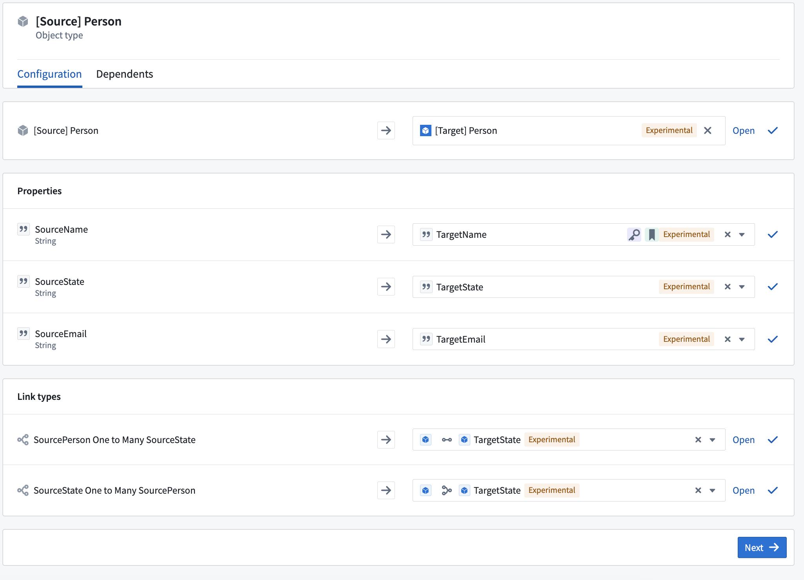Click the Experimental badge on TargetName

(x=686, y=234)
